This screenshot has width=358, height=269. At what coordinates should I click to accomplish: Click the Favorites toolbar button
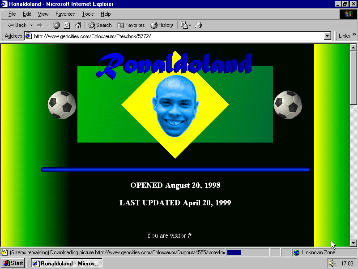[x=131, y=25]
